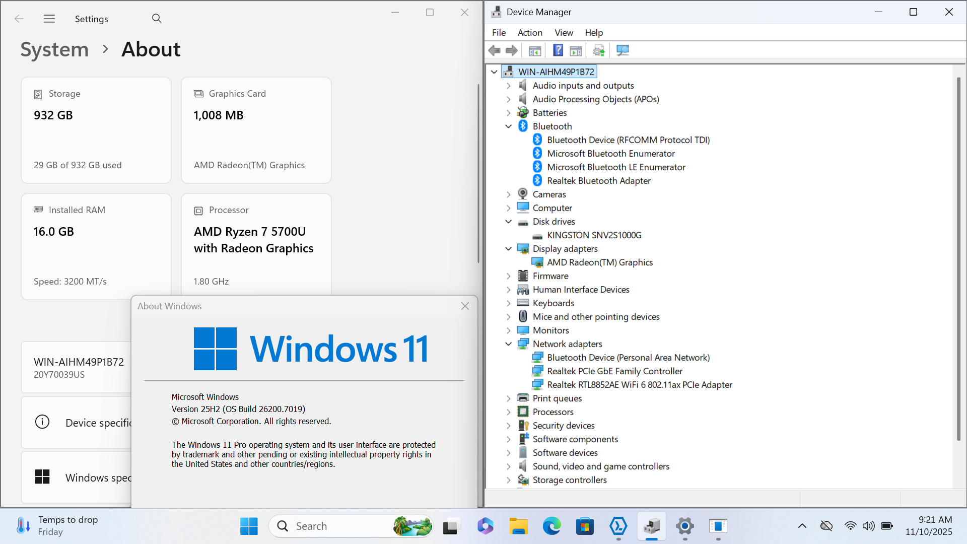Collapse the Network adapters category
967x544 pixels.
tap(508, 344)
